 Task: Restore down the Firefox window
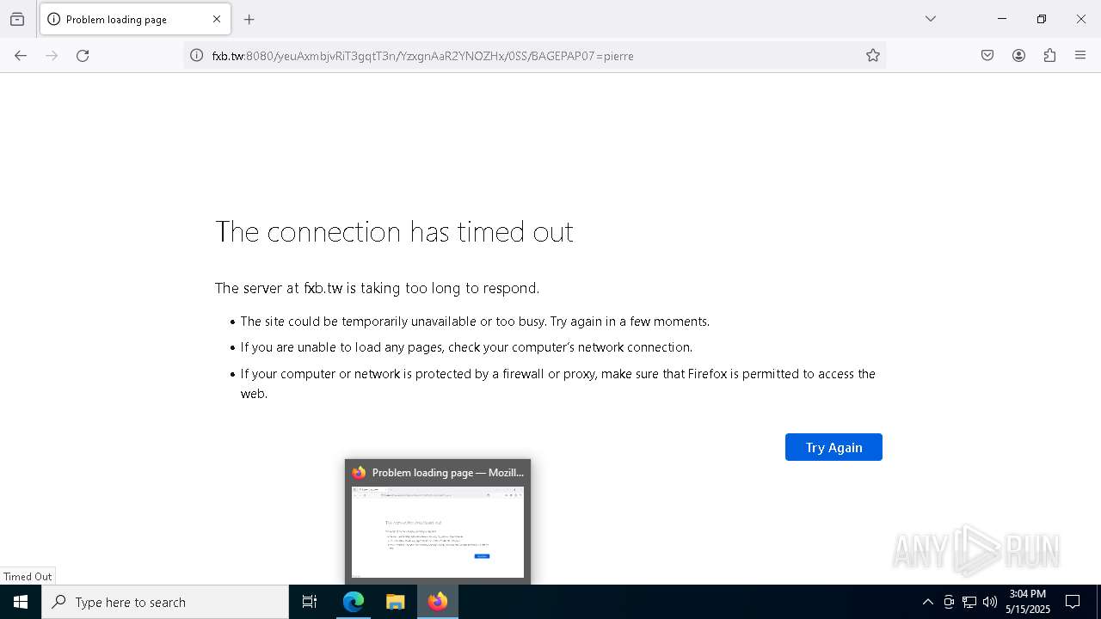click(x=1042, y=19)
